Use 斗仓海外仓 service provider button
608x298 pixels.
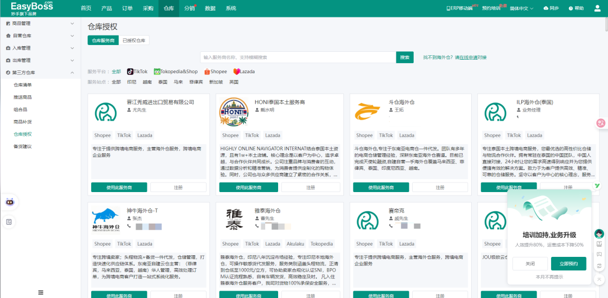[x=381, y=188]
